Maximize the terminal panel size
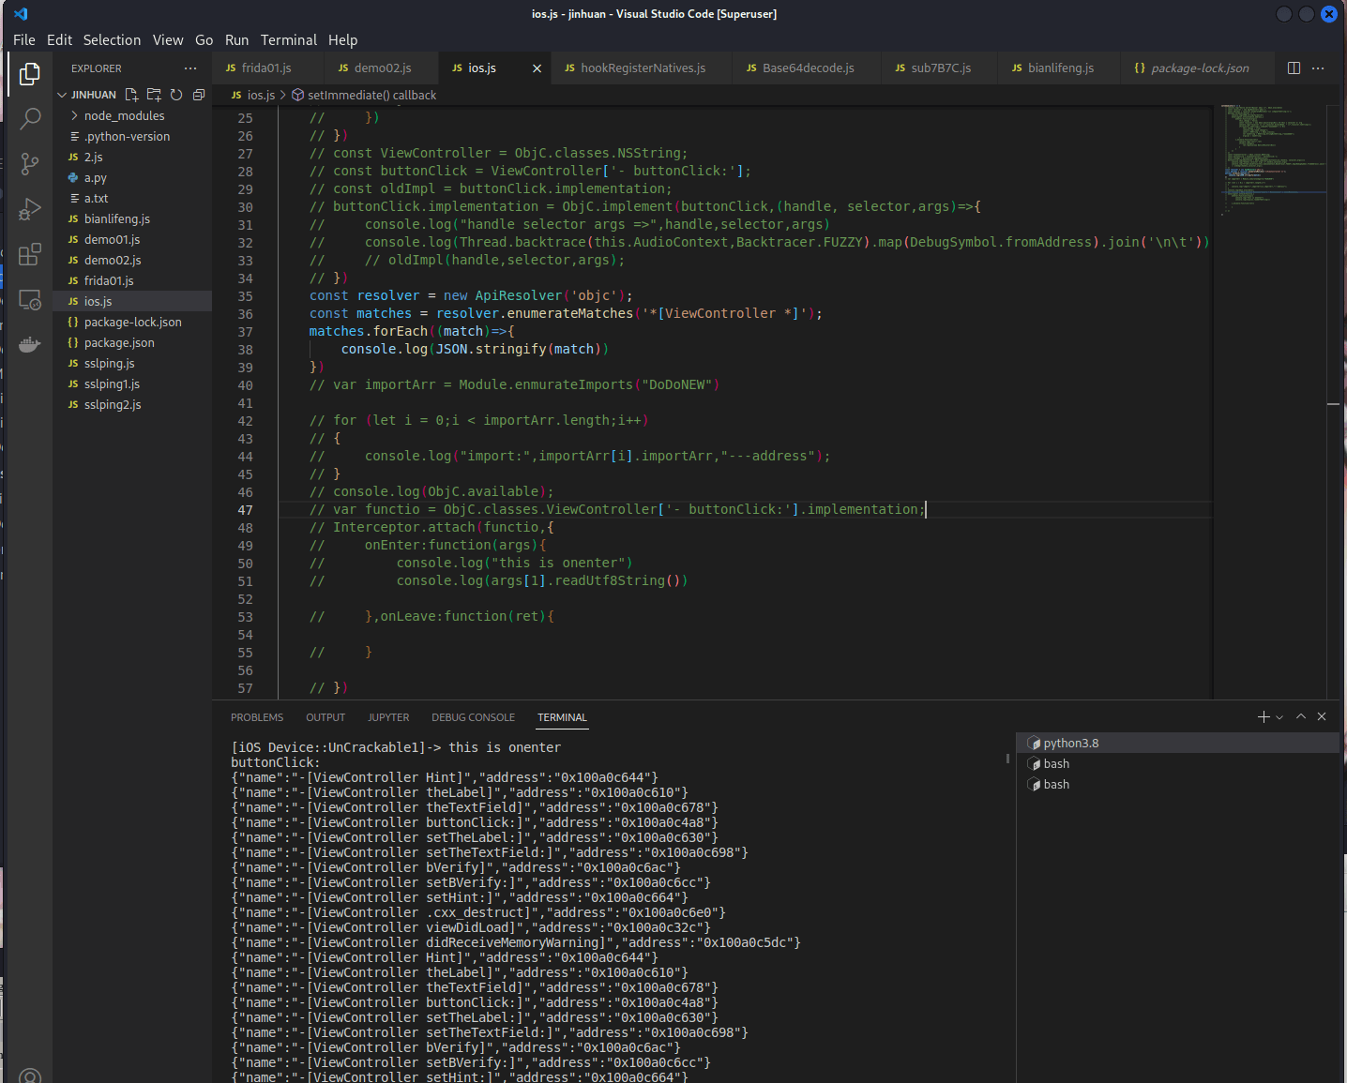This screenshot has width=1347, height=1083. (x=1301, y=716)
